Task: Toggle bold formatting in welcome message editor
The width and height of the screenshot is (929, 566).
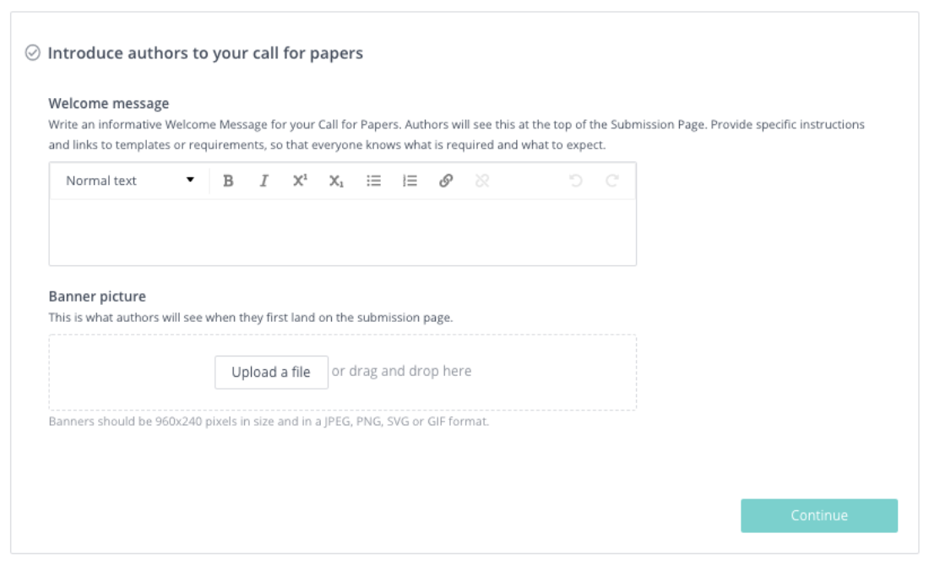Action: [228, 181]
